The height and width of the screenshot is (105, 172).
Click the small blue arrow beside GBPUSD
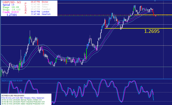click(2, 2)
